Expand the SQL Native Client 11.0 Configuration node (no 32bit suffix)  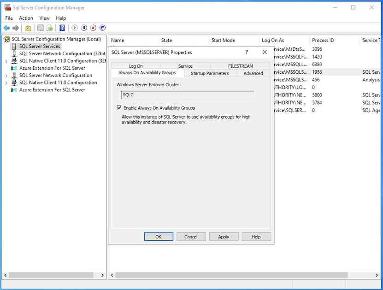point(6,83)
